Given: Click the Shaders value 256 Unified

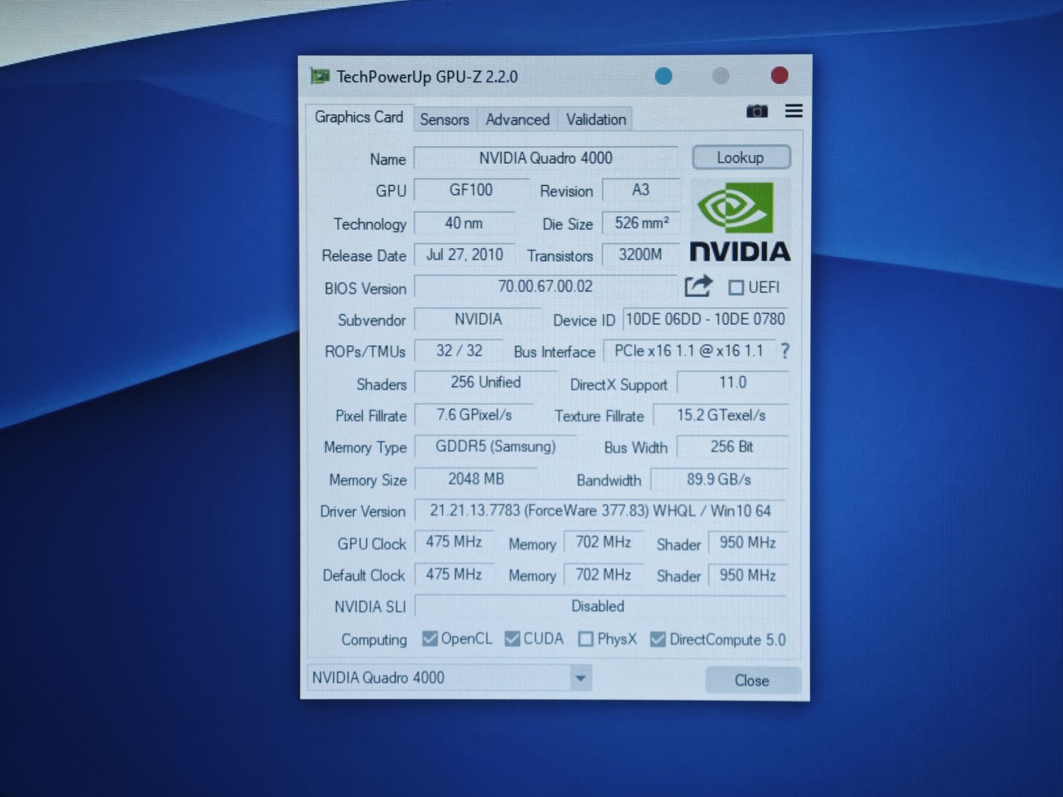Looking at the screenshot, I should [486, 383].
